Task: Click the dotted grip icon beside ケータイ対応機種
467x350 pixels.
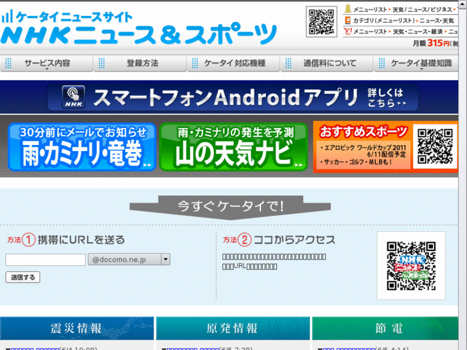Action: [195, 63]
